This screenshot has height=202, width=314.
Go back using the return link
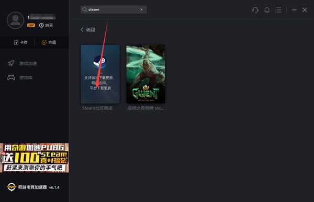pyautogui.click(x=88, y=30)
